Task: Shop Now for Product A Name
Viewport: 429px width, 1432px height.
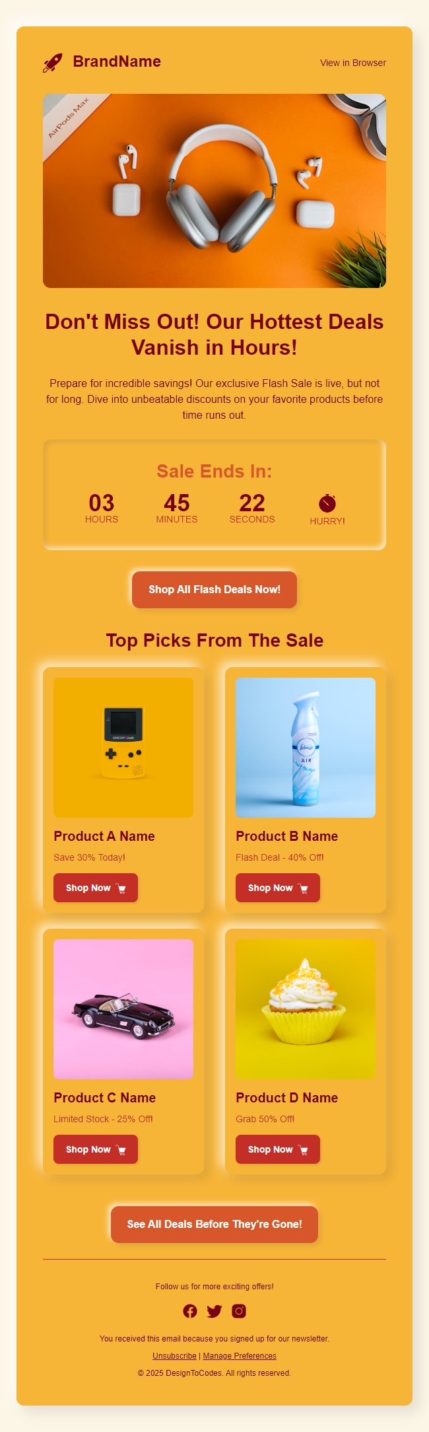Action: click(x=95, y=888)
